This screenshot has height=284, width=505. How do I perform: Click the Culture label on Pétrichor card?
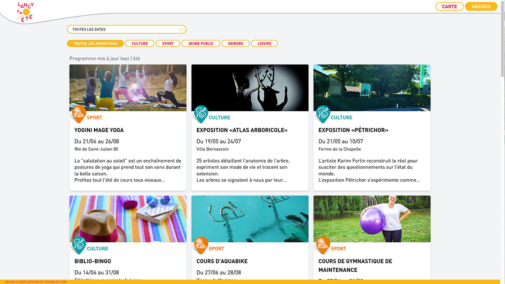coord(342,118)
